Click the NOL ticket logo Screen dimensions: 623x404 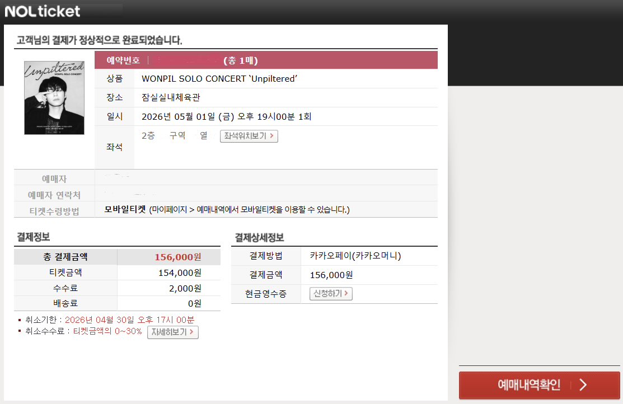point(42,11)
